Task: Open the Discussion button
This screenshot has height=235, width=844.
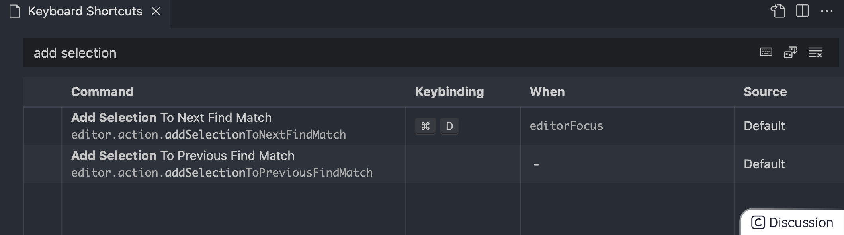Action: pyautogui.click(x=792, y=222)
